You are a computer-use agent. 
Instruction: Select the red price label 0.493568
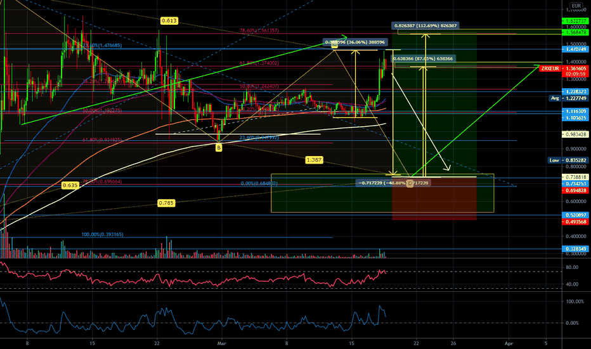click(x=576, y=222)
